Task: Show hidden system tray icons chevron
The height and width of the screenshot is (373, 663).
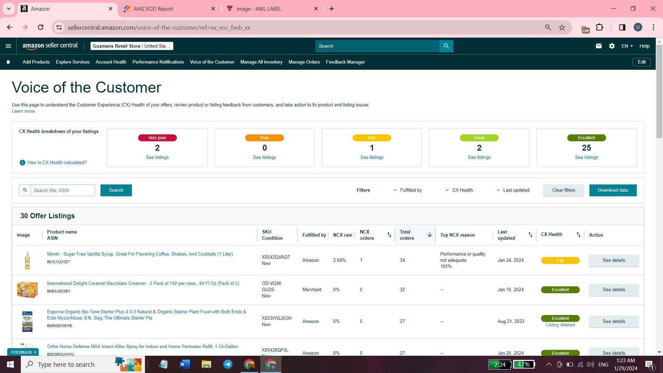Action: point(549,364)
